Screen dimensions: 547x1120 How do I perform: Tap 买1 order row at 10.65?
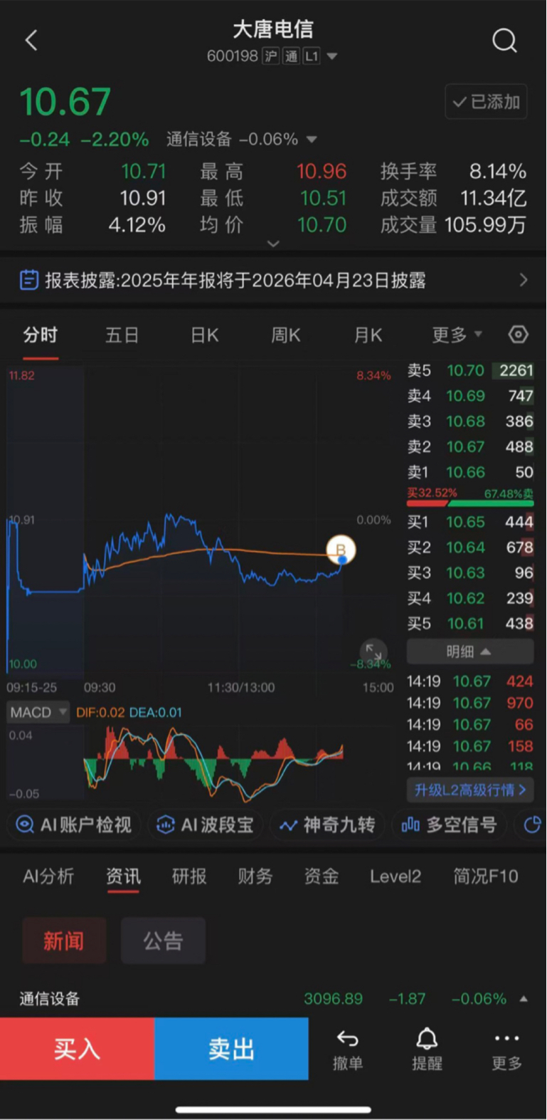pos(470,522)
